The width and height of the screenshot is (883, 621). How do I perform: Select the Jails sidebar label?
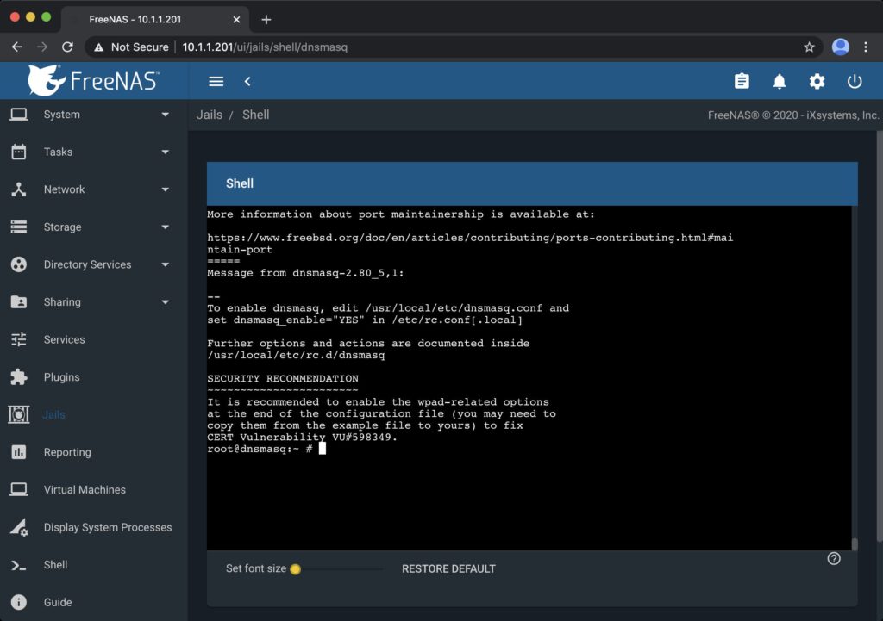coord(54,414)
